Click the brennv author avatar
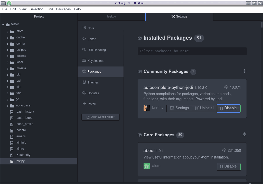Screen dimensions: 263x184 pyautogui.click(x=147, y=108)
